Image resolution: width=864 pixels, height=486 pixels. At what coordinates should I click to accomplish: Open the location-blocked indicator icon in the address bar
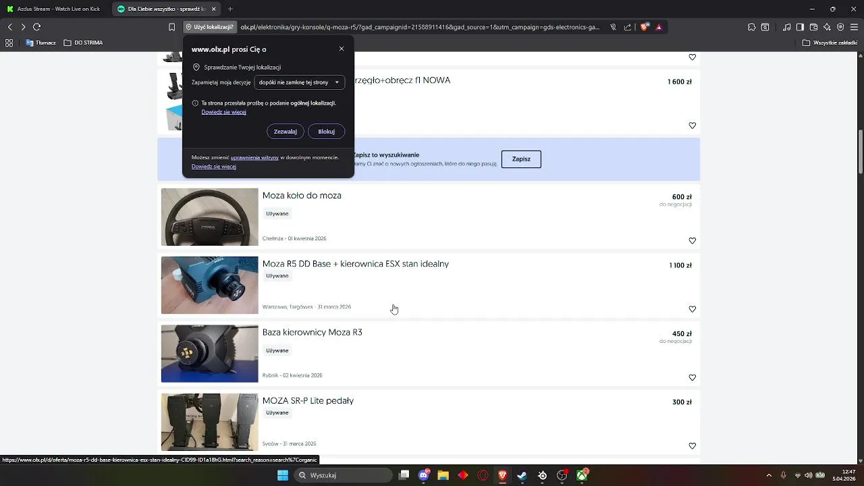coord(613,27)
